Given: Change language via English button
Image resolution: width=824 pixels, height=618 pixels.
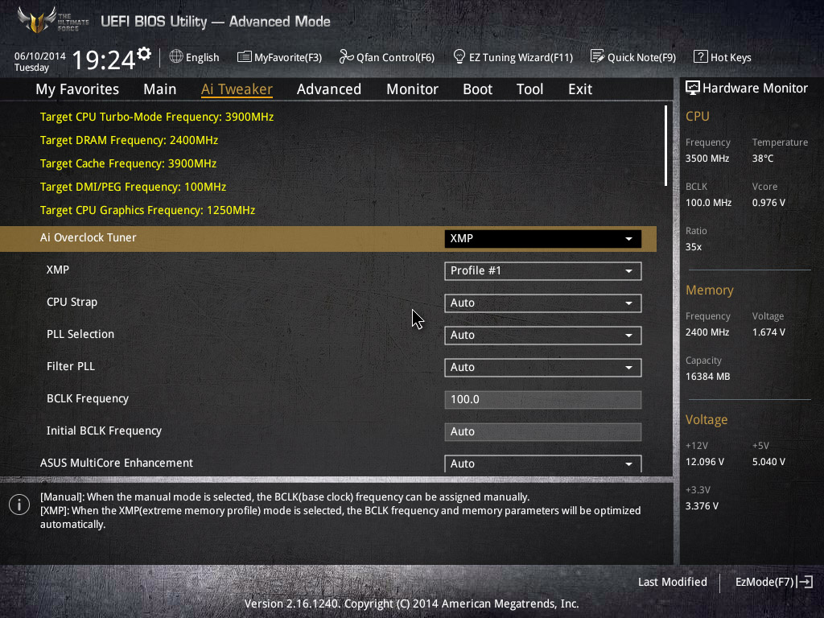Looking at the screenshot, I should pos(195,57).
